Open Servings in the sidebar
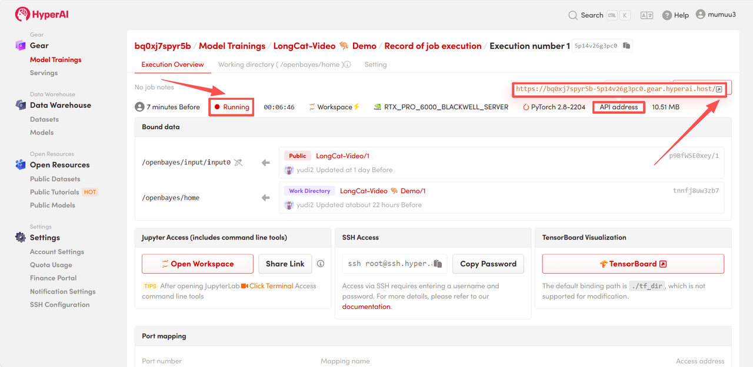Viewport: 753px width, 367px height. 44,73
